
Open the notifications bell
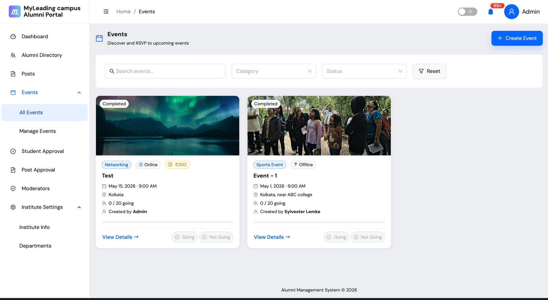490,12
